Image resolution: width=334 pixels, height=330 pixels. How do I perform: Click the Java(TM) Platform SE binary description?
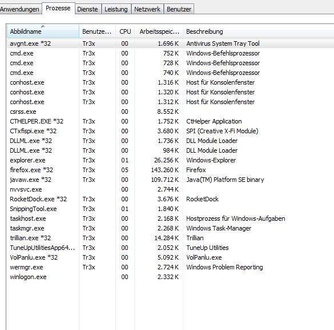225,180
